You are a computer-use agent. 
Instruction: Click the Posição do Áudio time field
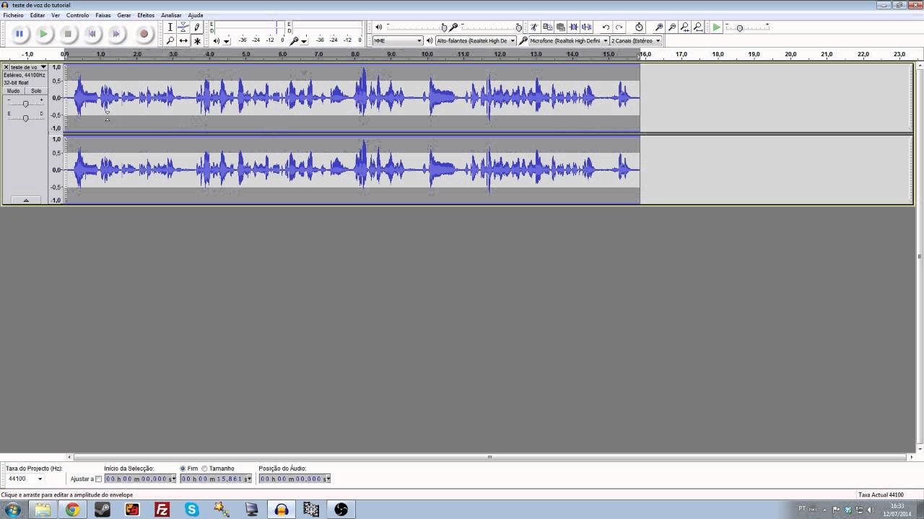(295, 479)
